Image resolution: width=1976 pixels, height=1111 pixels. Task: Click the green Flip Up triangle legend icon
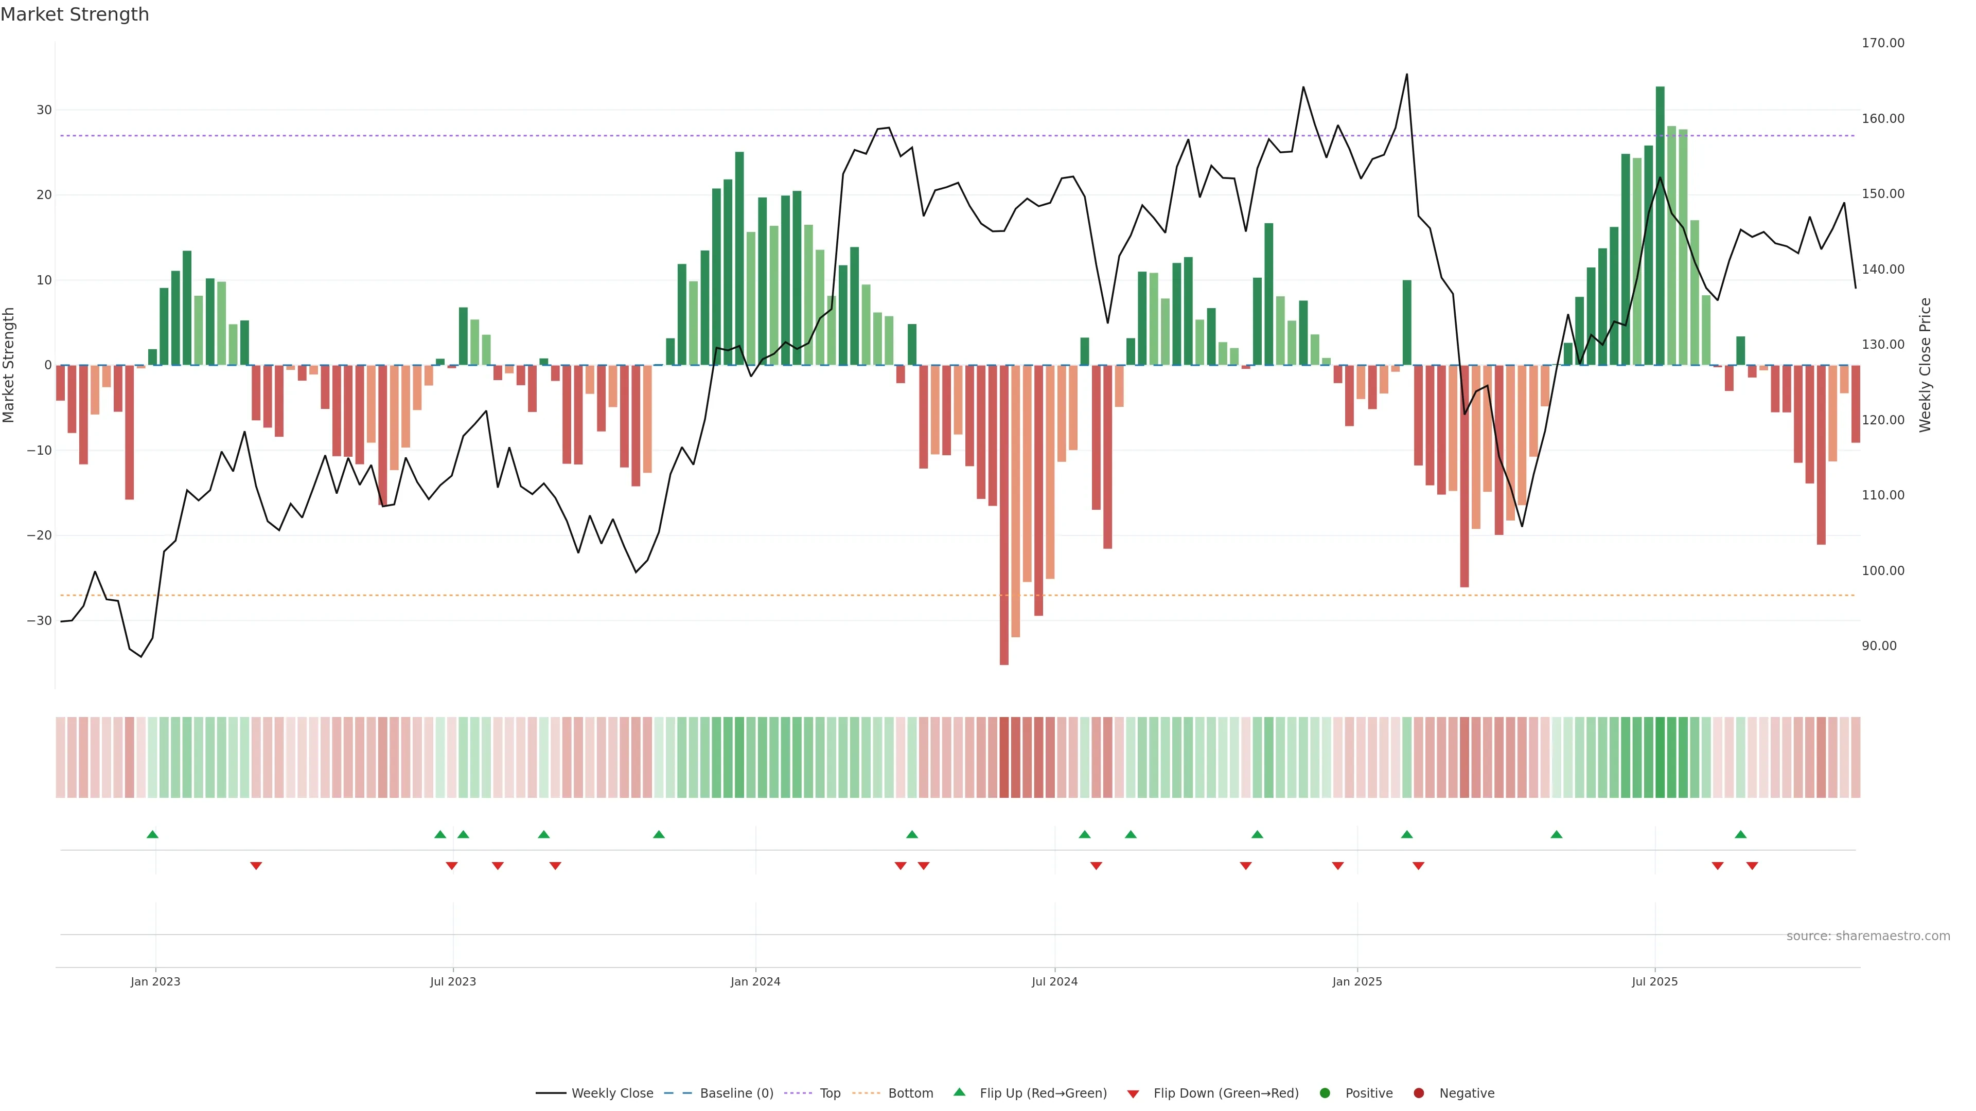tap(959, 1092)
